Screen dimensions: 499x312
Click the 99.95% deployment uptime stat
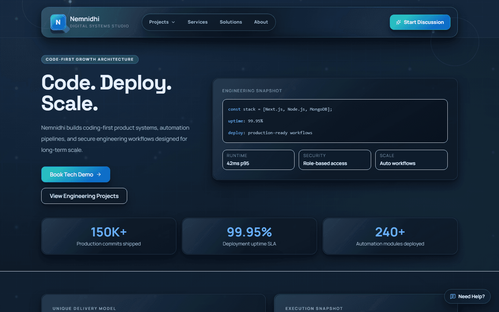pos(249,236)
